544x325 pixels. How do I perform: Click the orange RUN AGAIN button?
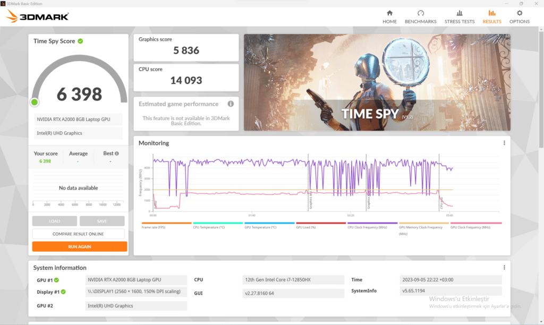(x=80, y=246)
